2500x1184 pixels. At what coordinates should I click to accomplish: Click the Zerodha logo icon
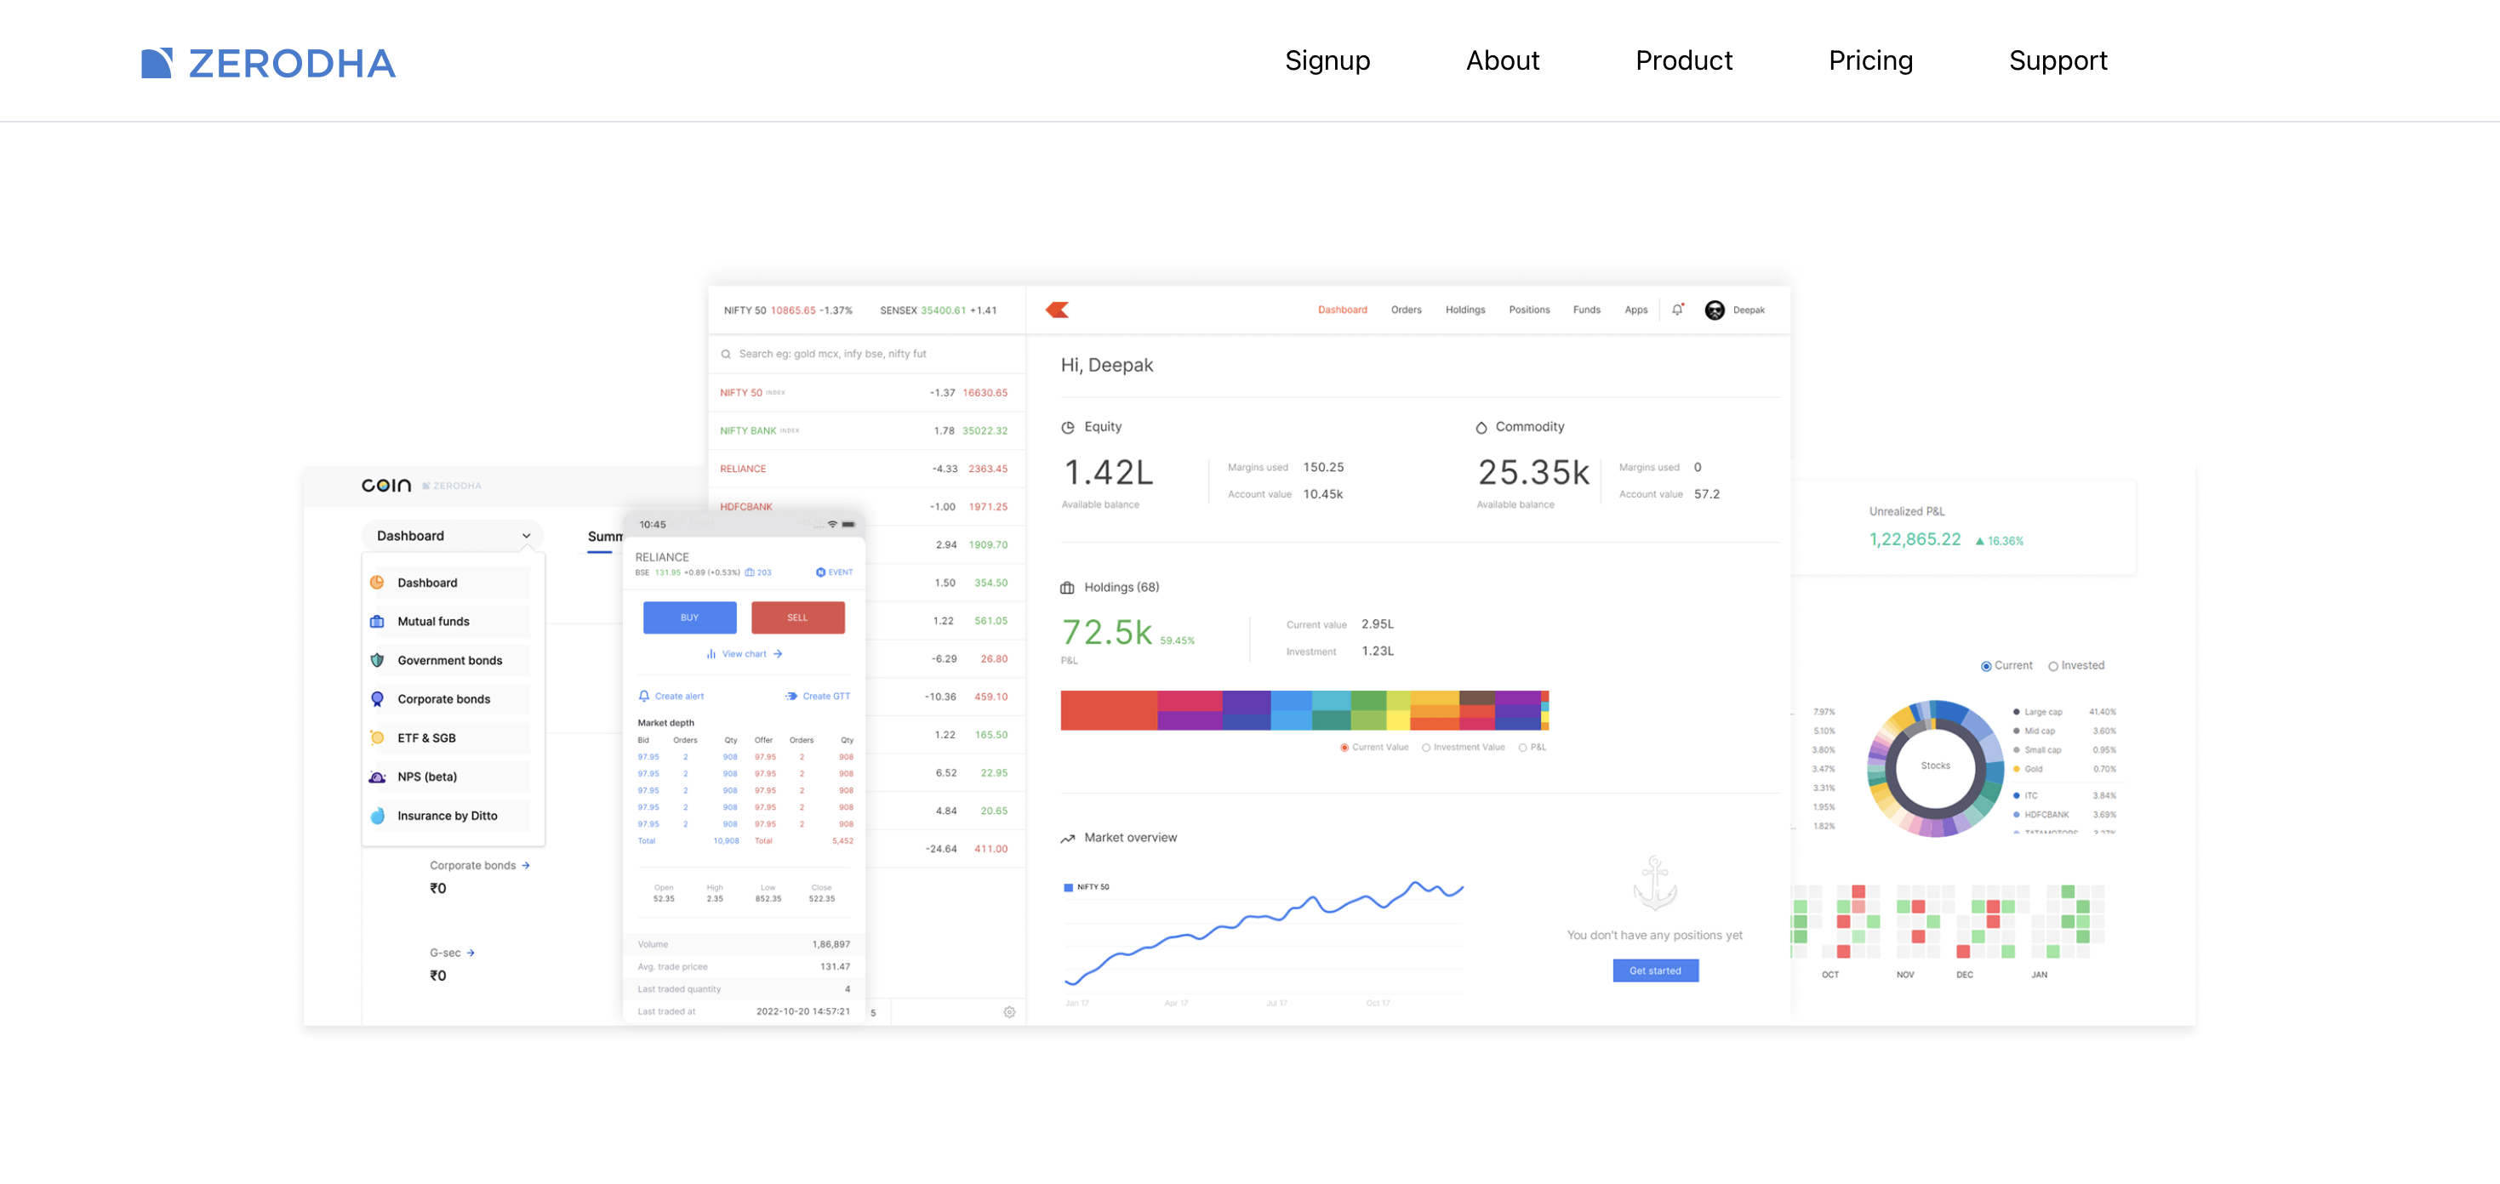click(x=157, y=63)
